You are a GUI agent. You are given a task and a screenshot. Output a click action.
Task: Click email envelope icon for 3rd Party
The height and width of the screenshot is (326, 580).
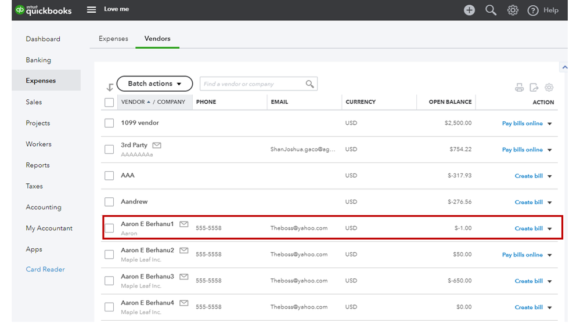coord(157,145)
